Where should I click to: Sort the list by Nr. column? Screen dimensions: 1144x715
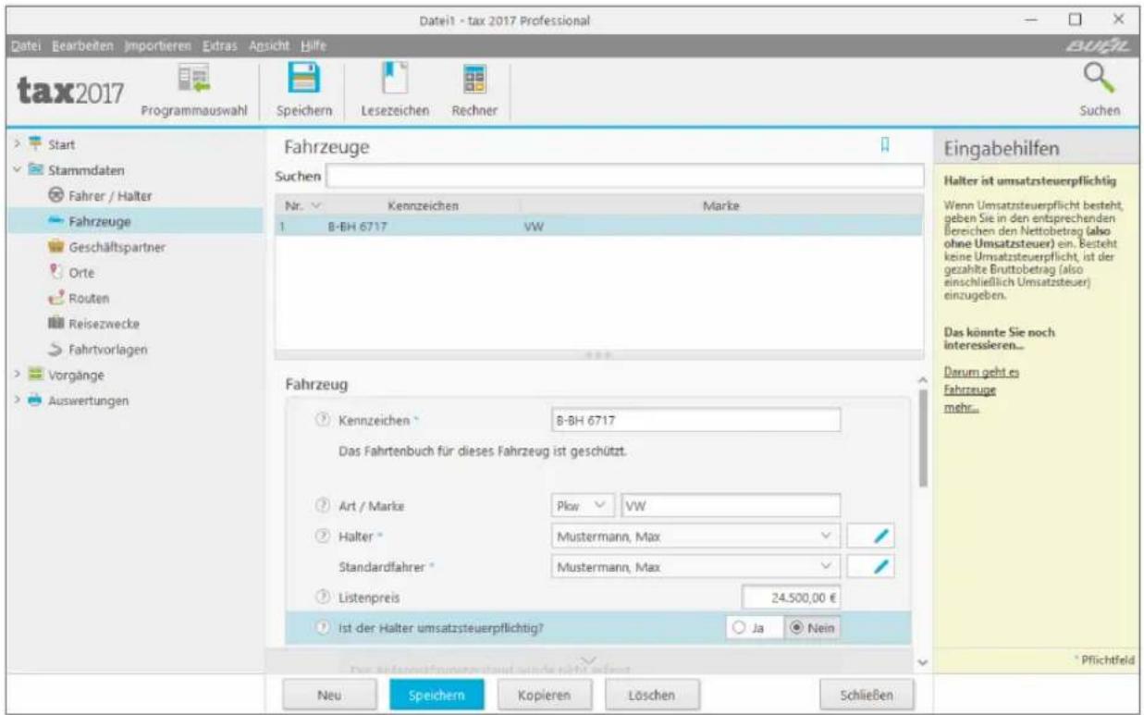pyautogui.click(x=303, y=204)
